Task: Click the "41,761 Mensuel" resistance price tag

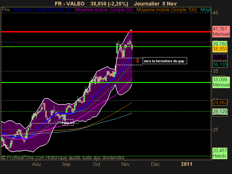Action: [221, 31]
